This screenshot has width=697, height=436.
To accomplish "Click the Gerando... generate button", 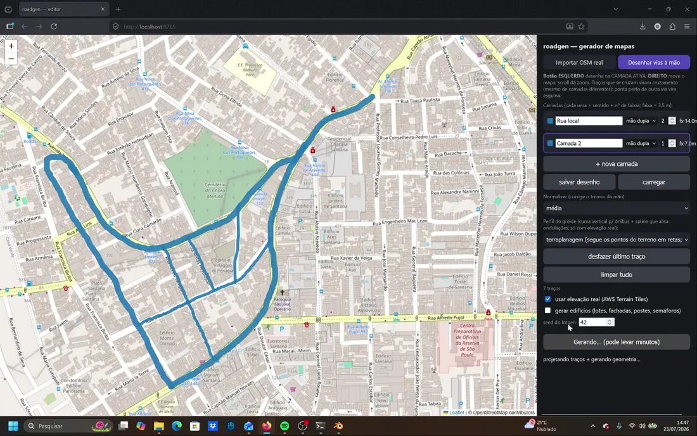I will pyautogui.click(x=617, y=342).
